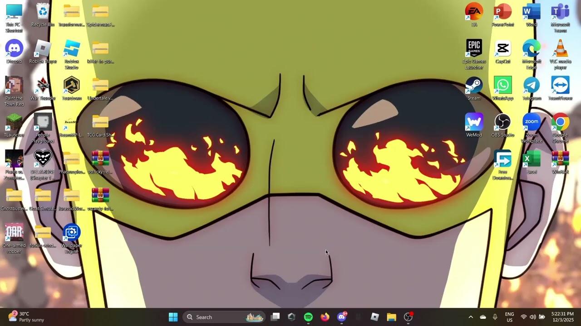581x326 pixels.
Task: Select the WinRAR application shortcut
Action: point(560,162)
